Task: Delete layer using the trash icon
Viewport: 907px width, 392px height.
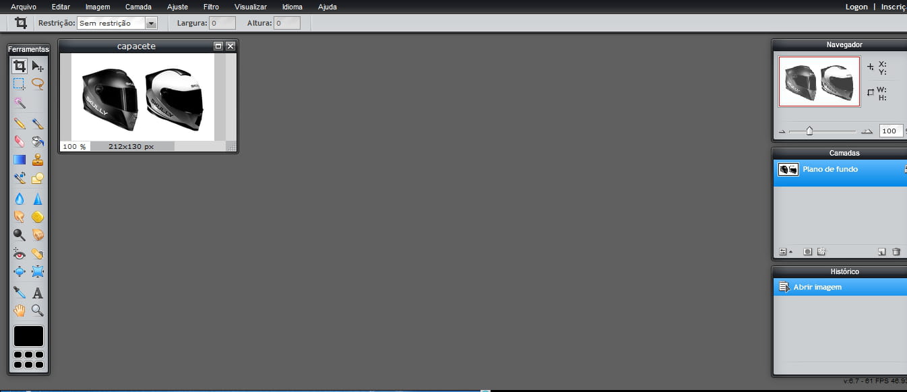Action: tap(896, 252)
